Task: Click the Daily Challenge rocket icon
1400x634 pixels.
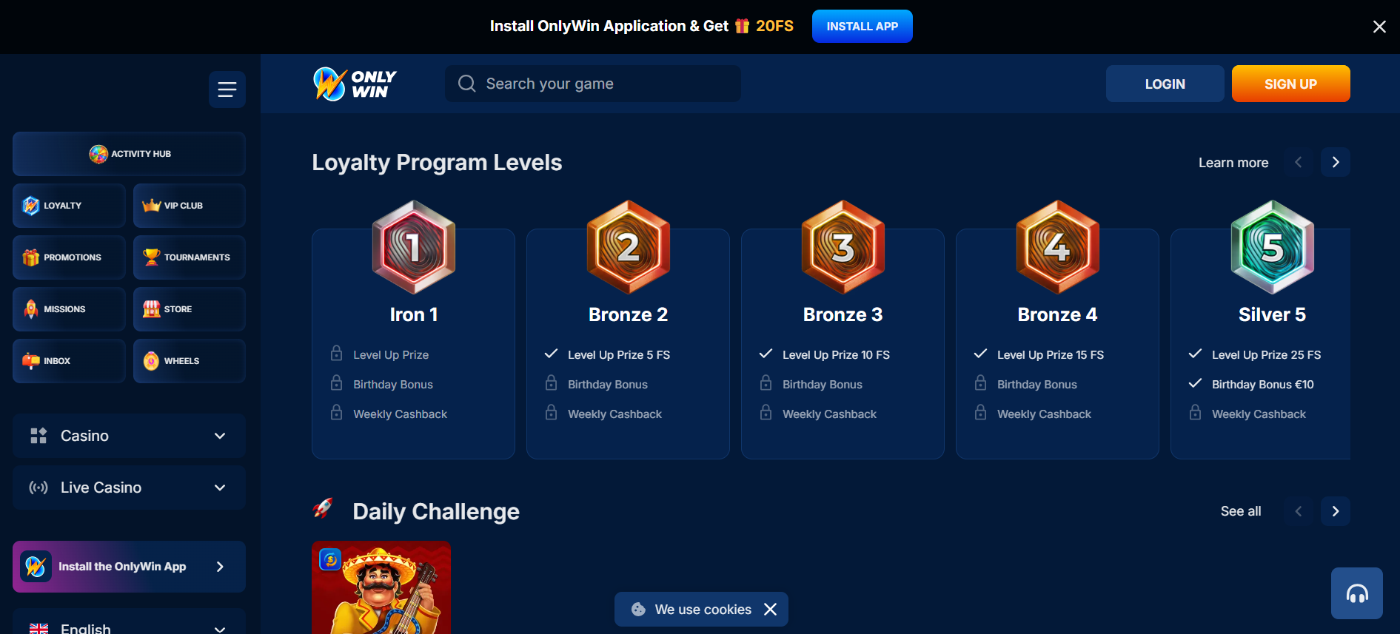Action: click(x=323, y=508)
